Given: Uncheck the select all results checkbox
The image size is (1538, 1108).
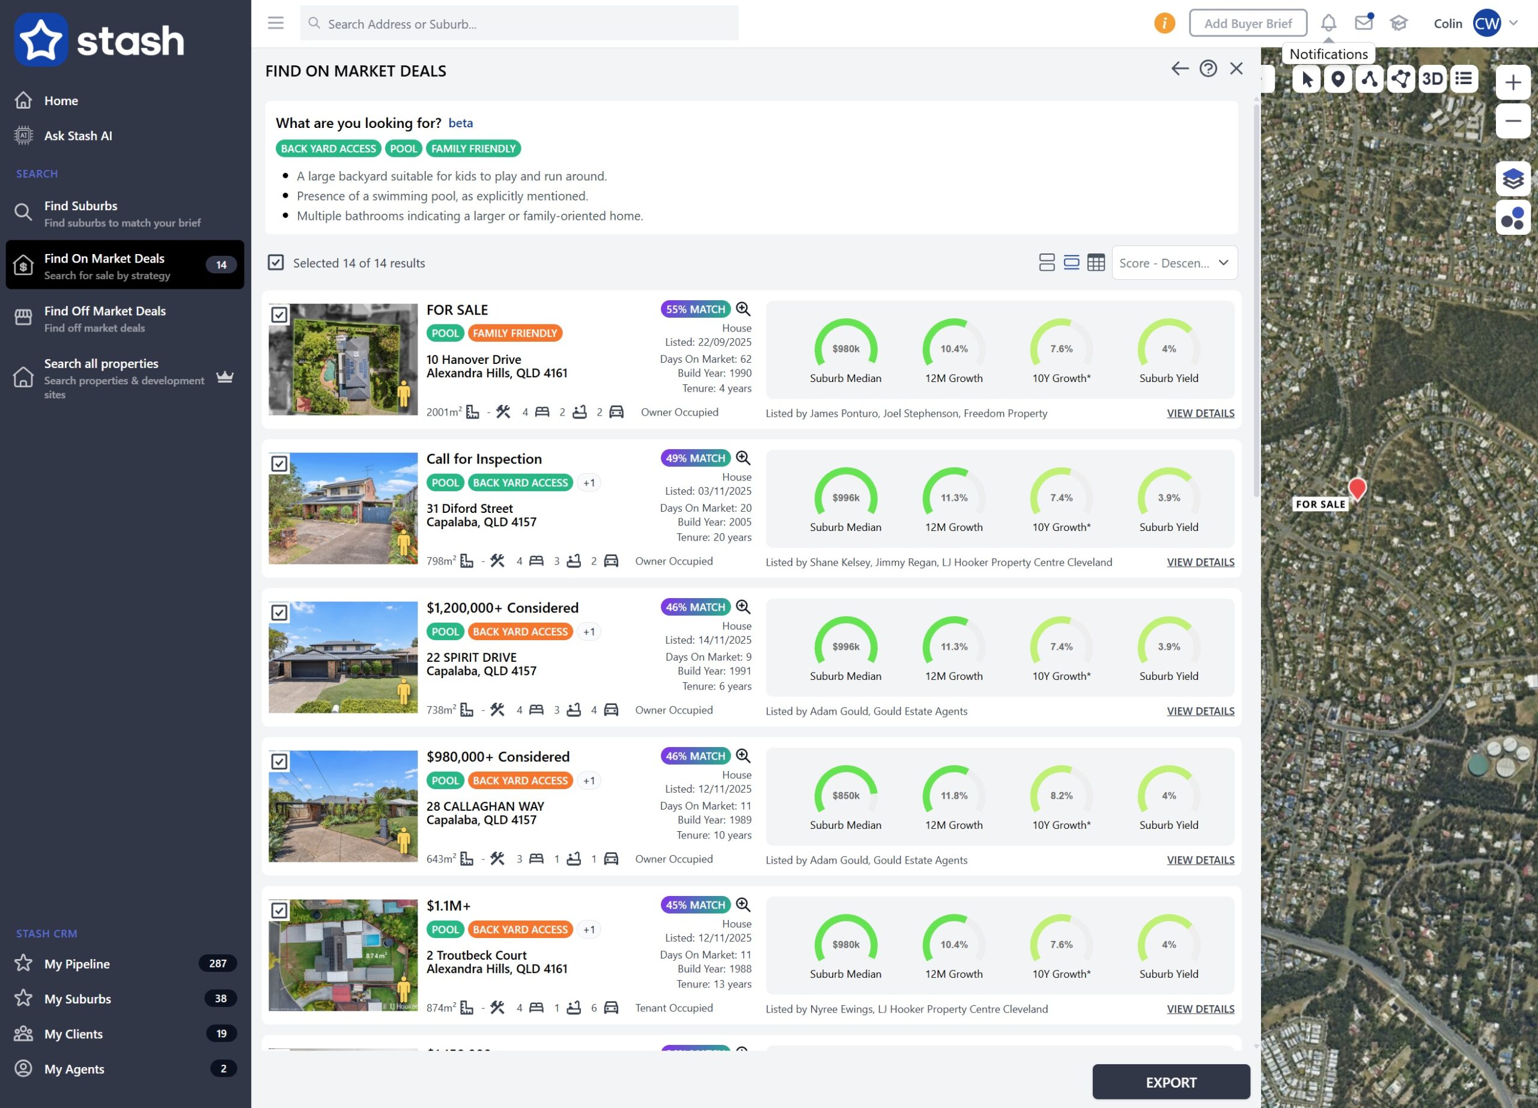Looking at the screenshot, I should point(275,263).
